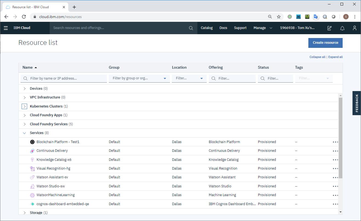Open the FEEDBACK side tab

(357, 103)
